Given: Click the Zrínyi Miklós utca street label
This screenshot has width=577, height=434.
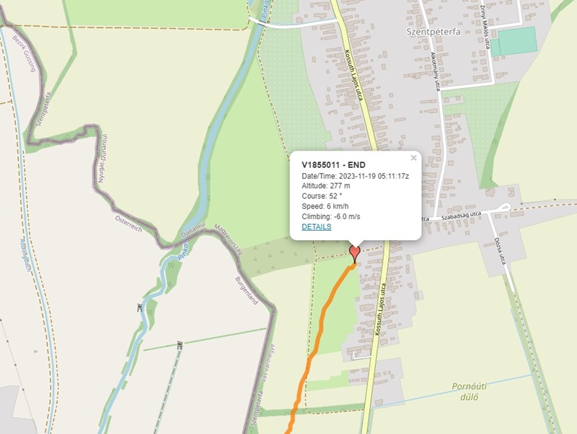Looking at the screenshot, I should (485, 27).
